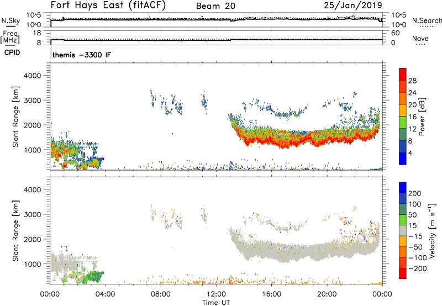Click the "Power [dB]" colorbar title

(422, 117)
